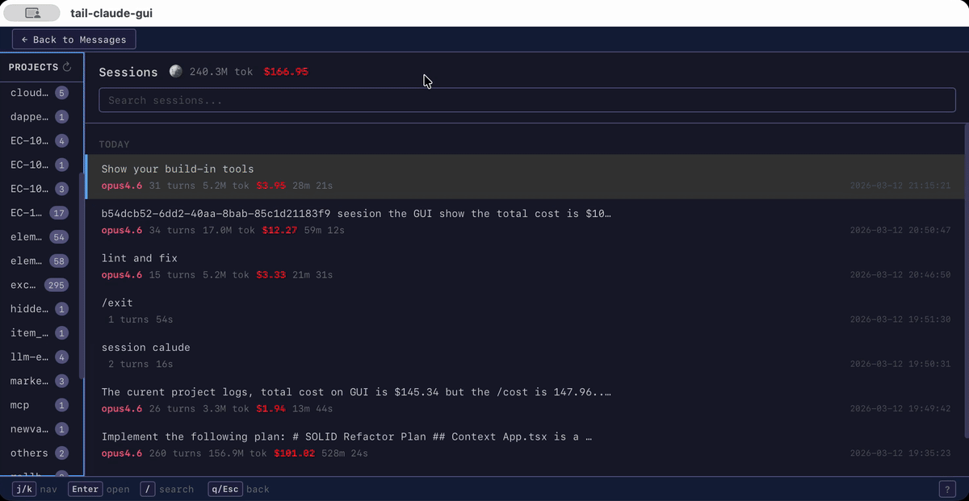Refresh the PROJECTS list
Viewport: 969px width, 501px height.
tap(67, 67)
